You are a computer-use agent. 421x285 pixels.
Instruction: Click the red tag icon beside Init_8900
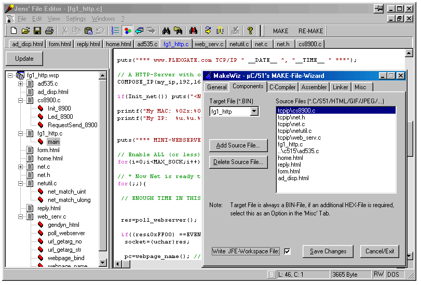click(x=41, y=108)
